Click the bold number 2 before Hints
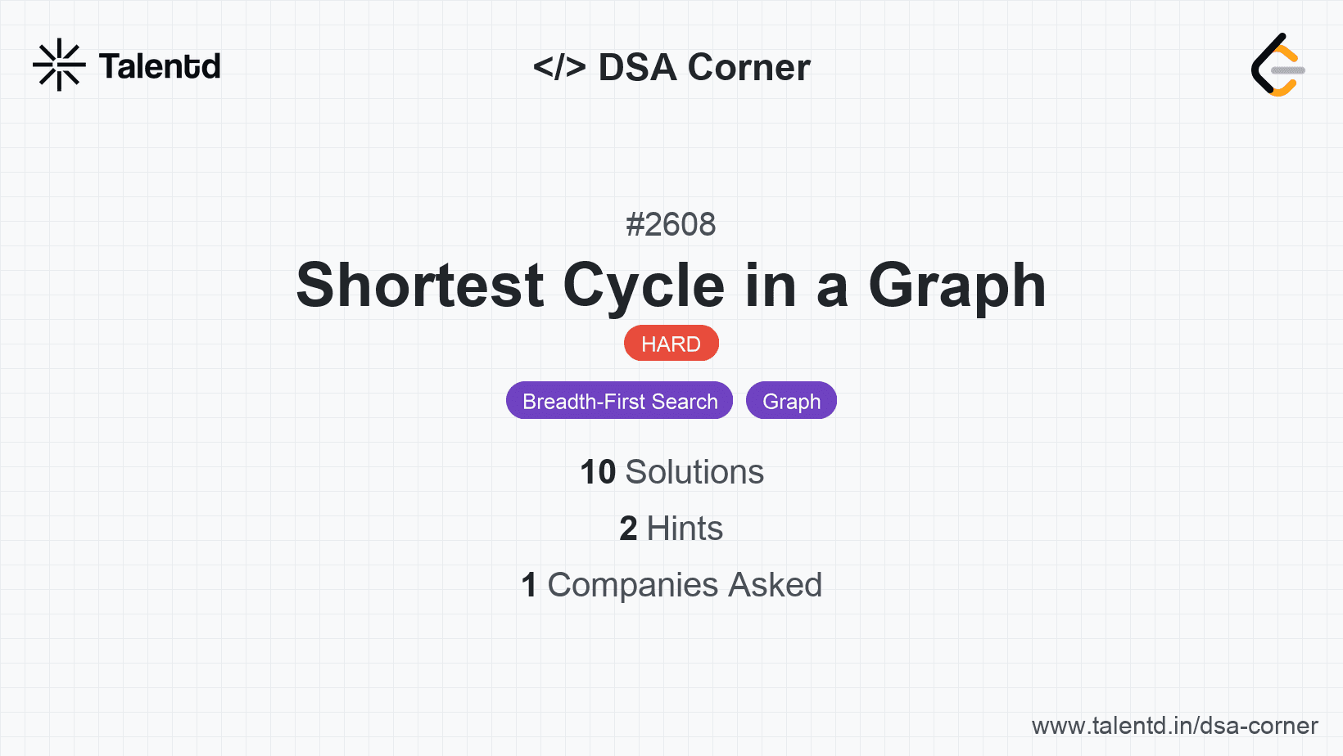 [x=628, y=529]
